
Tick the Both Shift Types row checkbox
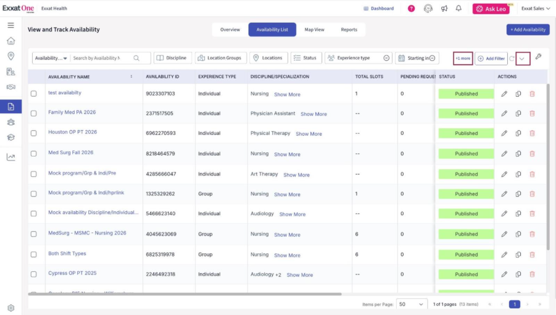tap(34, 255)
